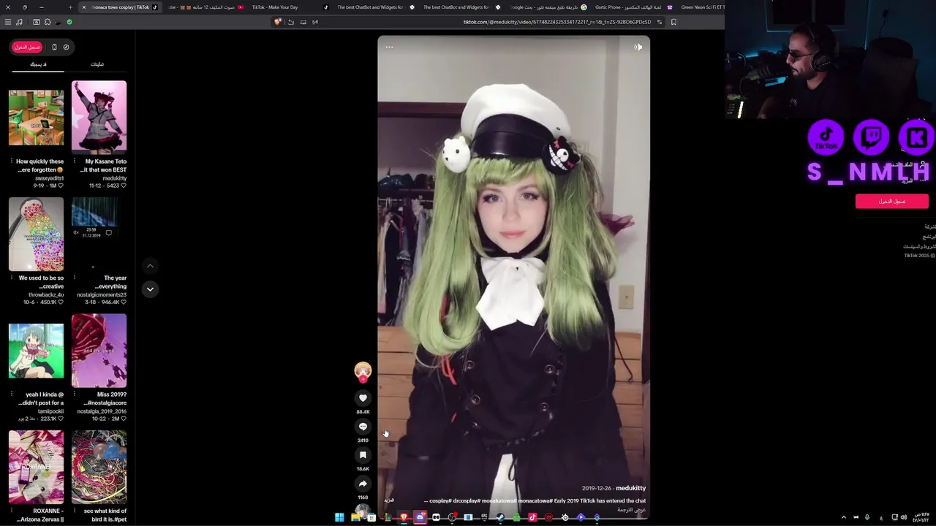Open File Explorer from taskbar

pyautogui.click(x=355, y=517)
